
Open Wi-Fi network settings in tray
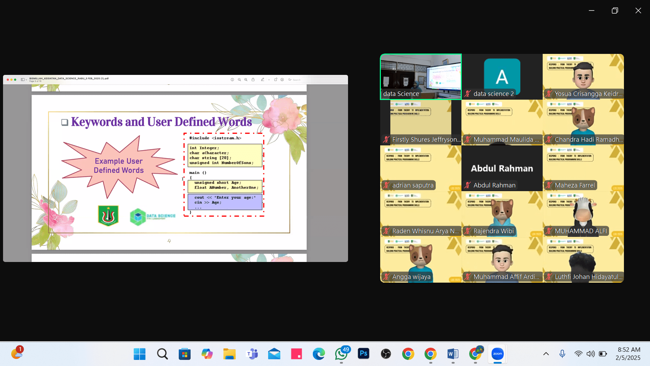coord(578,354)
